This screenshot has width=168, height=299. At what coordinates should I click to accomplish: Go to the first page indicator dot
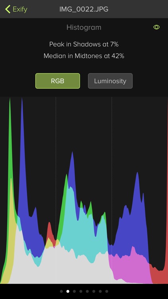click(61, 291)
